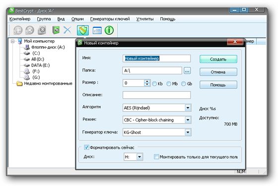Viewport: 278px width, 186px height.
Task: Click the Папка path field
Action: 152,70
